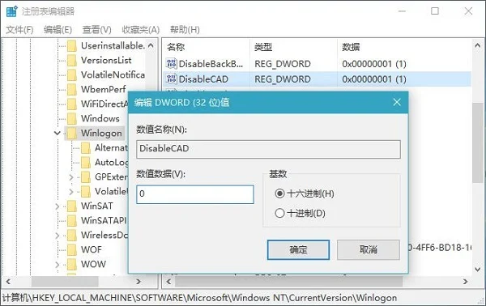Cancel the dialog with 取消 button
The width and height of the screenshot is (486, 306).
point(369,249)
